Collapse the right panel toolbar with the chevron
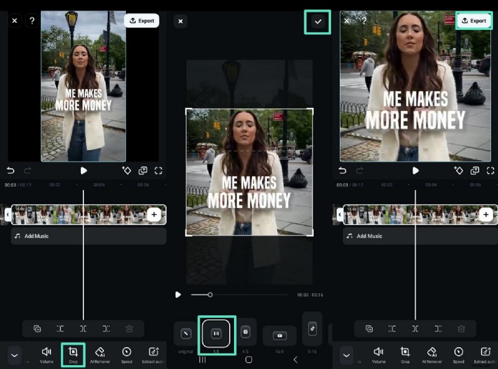 click(347, 354)
